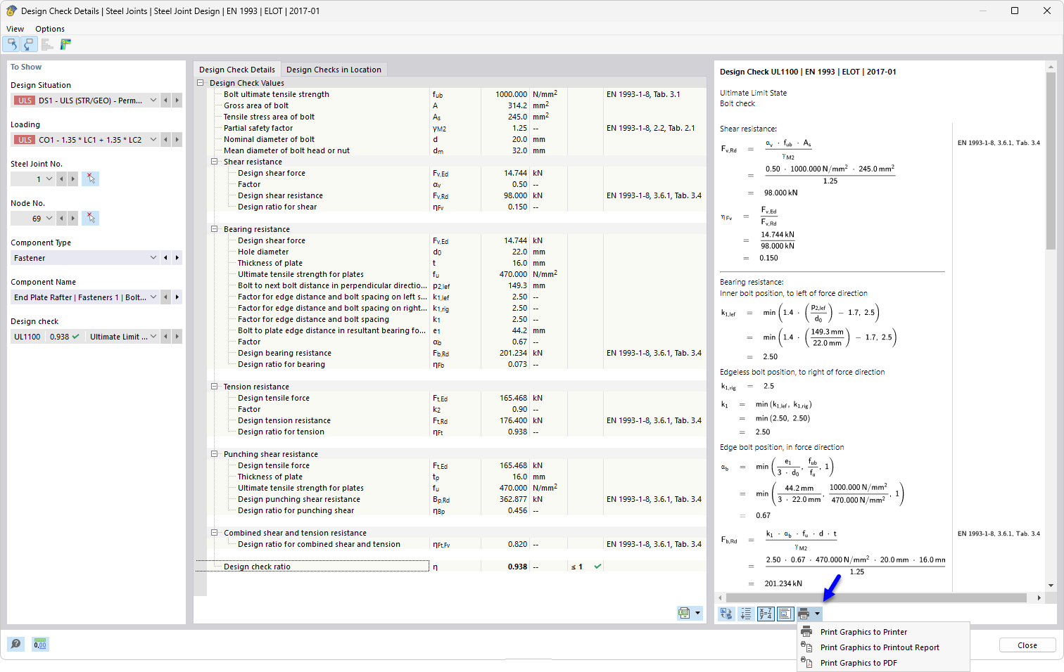Open the Loading dropdown

153,140
